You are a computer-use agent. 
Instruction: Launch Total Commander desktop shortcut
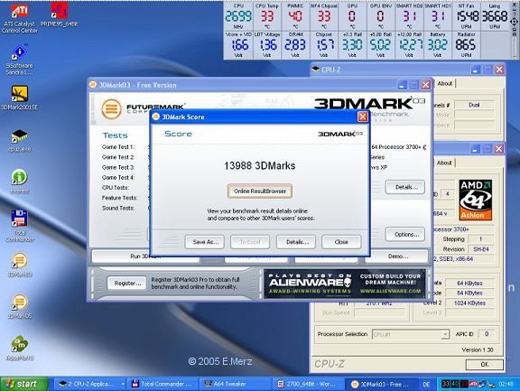click(20, 226)
